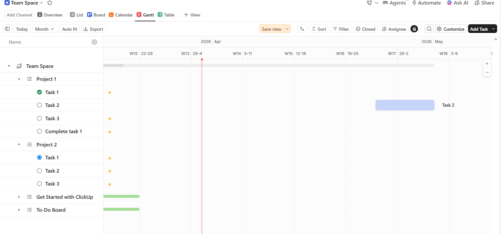Star the Team Space as favorite
The image size is (501, 234).
click(50, 3)
